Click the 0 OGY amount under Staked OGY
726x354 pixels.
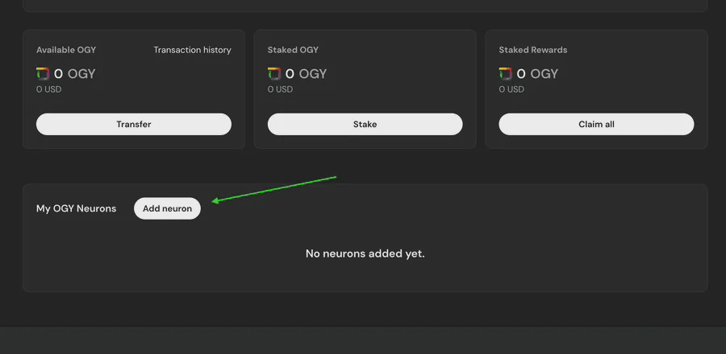pos(306,74)
